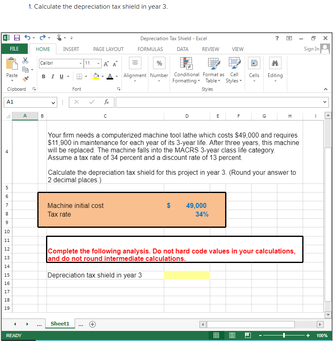Switch to the PAGE LAYOUT tab

[x=108, y=49]
